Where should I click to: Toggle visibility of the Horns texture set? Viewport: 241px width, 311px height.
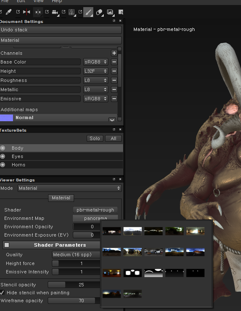pyautogui.click(x=3, y=165)
